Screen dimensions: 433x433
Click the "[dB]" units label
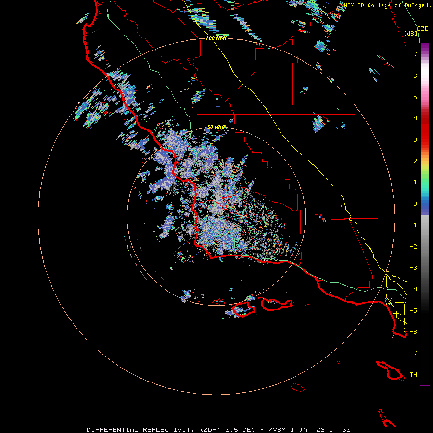411,33
